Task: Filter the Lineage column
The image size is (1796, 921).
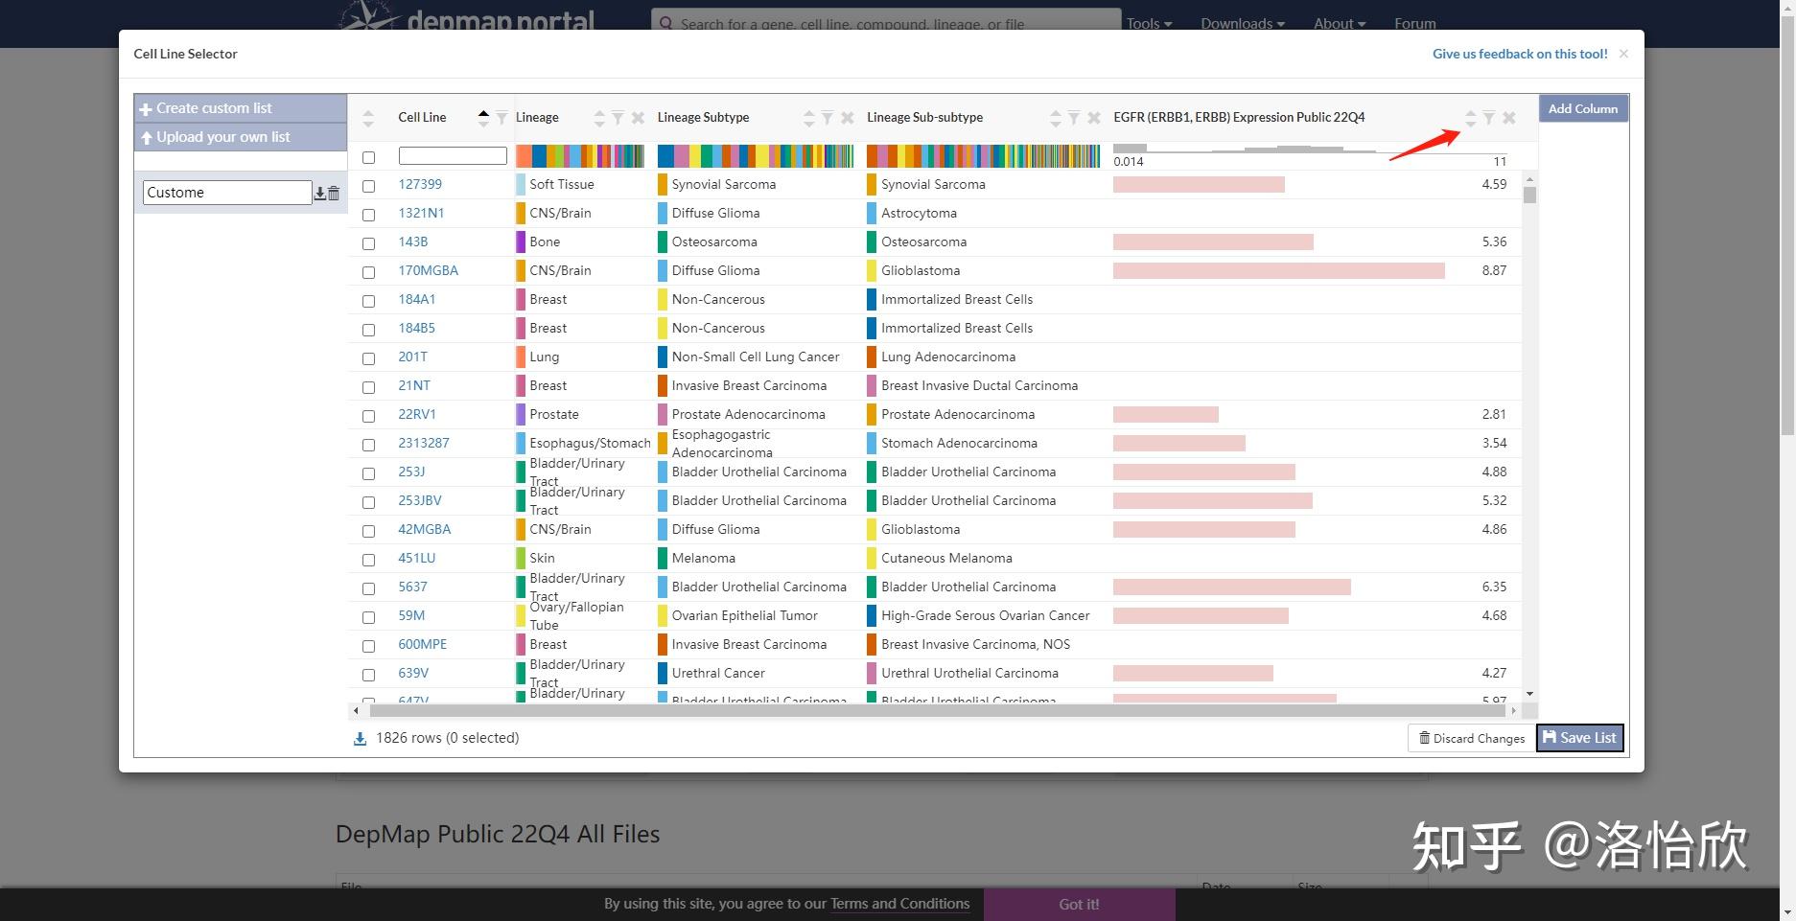Action: pyautogui.click(x=618, y=118)
